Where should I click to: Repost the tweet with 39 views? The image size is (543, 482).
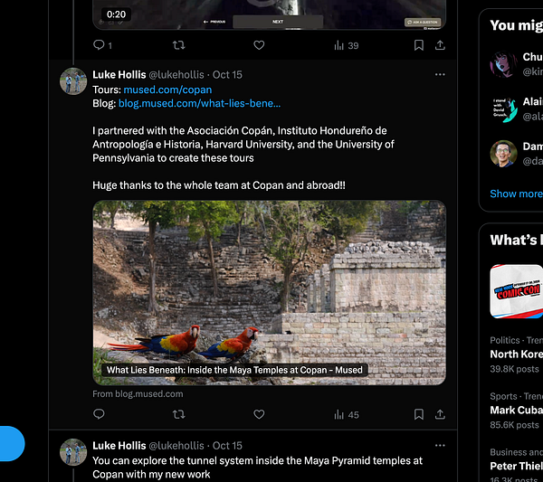coord(178,45)
